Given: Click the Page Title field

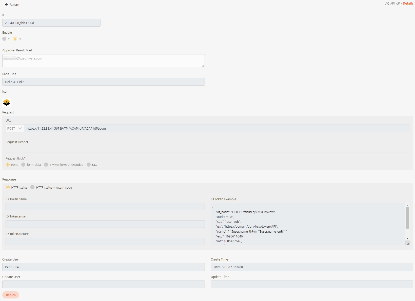Looking at the screenshot, I should point(103,82).
